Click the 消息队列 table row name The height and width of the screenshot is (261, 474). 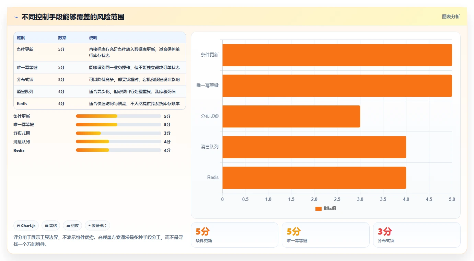point(25,91)
